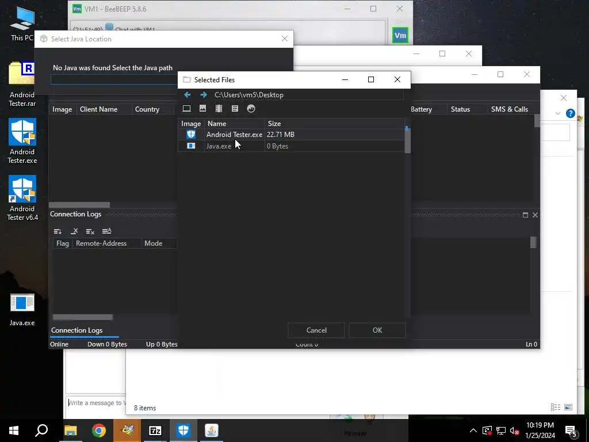Click the network tray icon
This screenshot has height=442, width=589.
[501, 430]
